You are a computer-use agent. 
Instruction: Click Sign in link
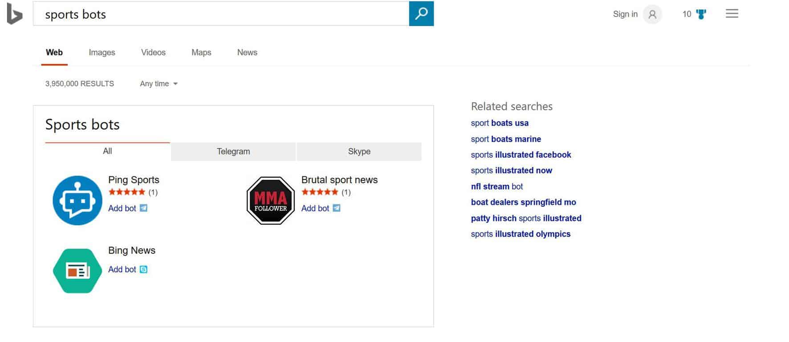(625, 14)
